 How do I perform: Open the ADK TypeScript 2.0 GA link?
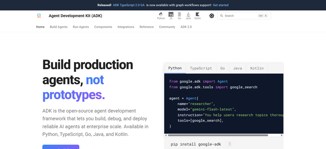[129, 5]
